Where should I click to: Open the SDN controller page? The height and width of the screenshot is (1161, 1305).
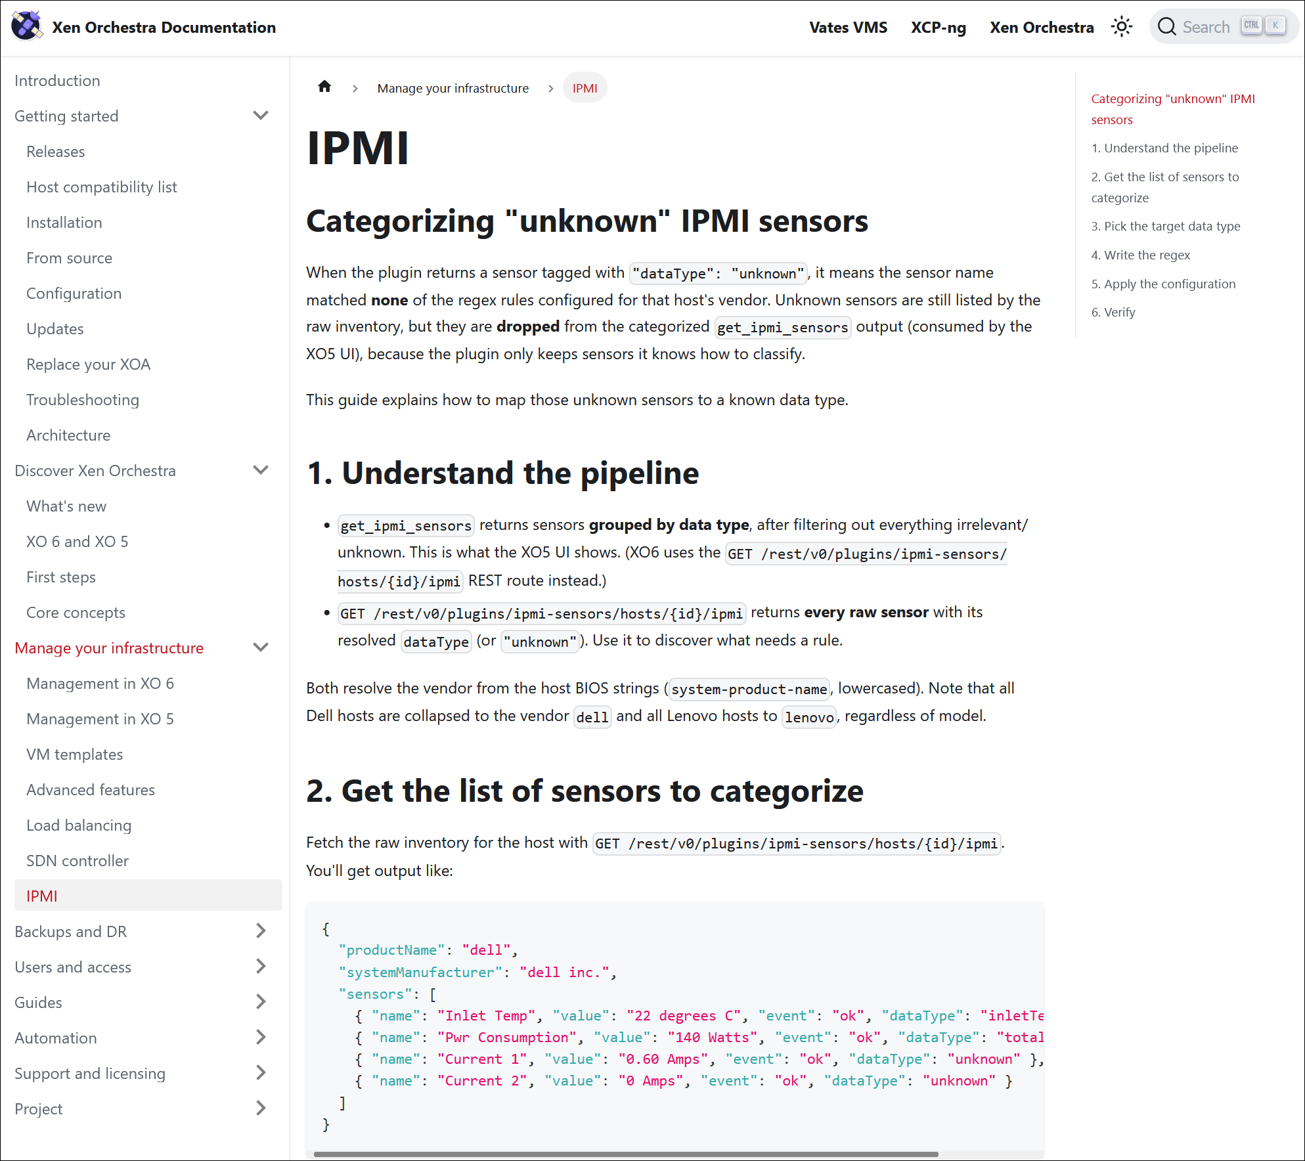[77, 861]
